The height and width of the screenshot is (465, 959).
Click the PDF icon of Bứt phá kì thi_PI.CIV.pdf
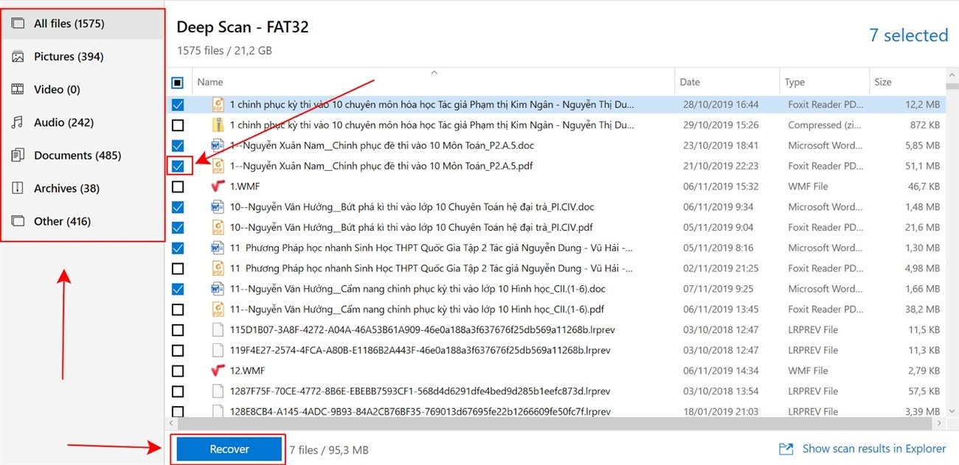[218, 228]
